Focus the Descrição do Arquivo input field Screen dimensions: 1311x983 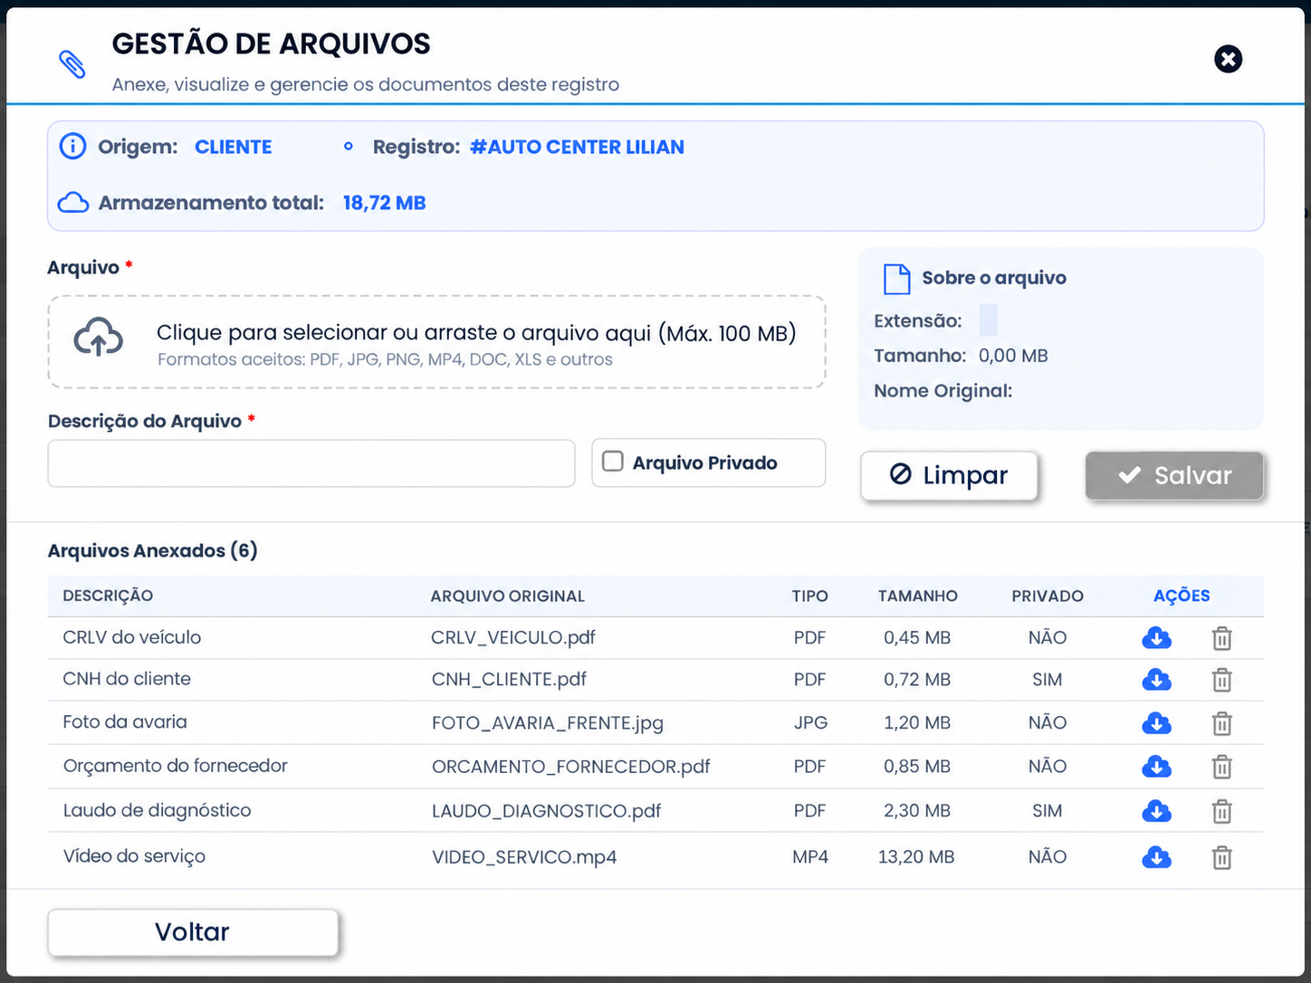311,463
